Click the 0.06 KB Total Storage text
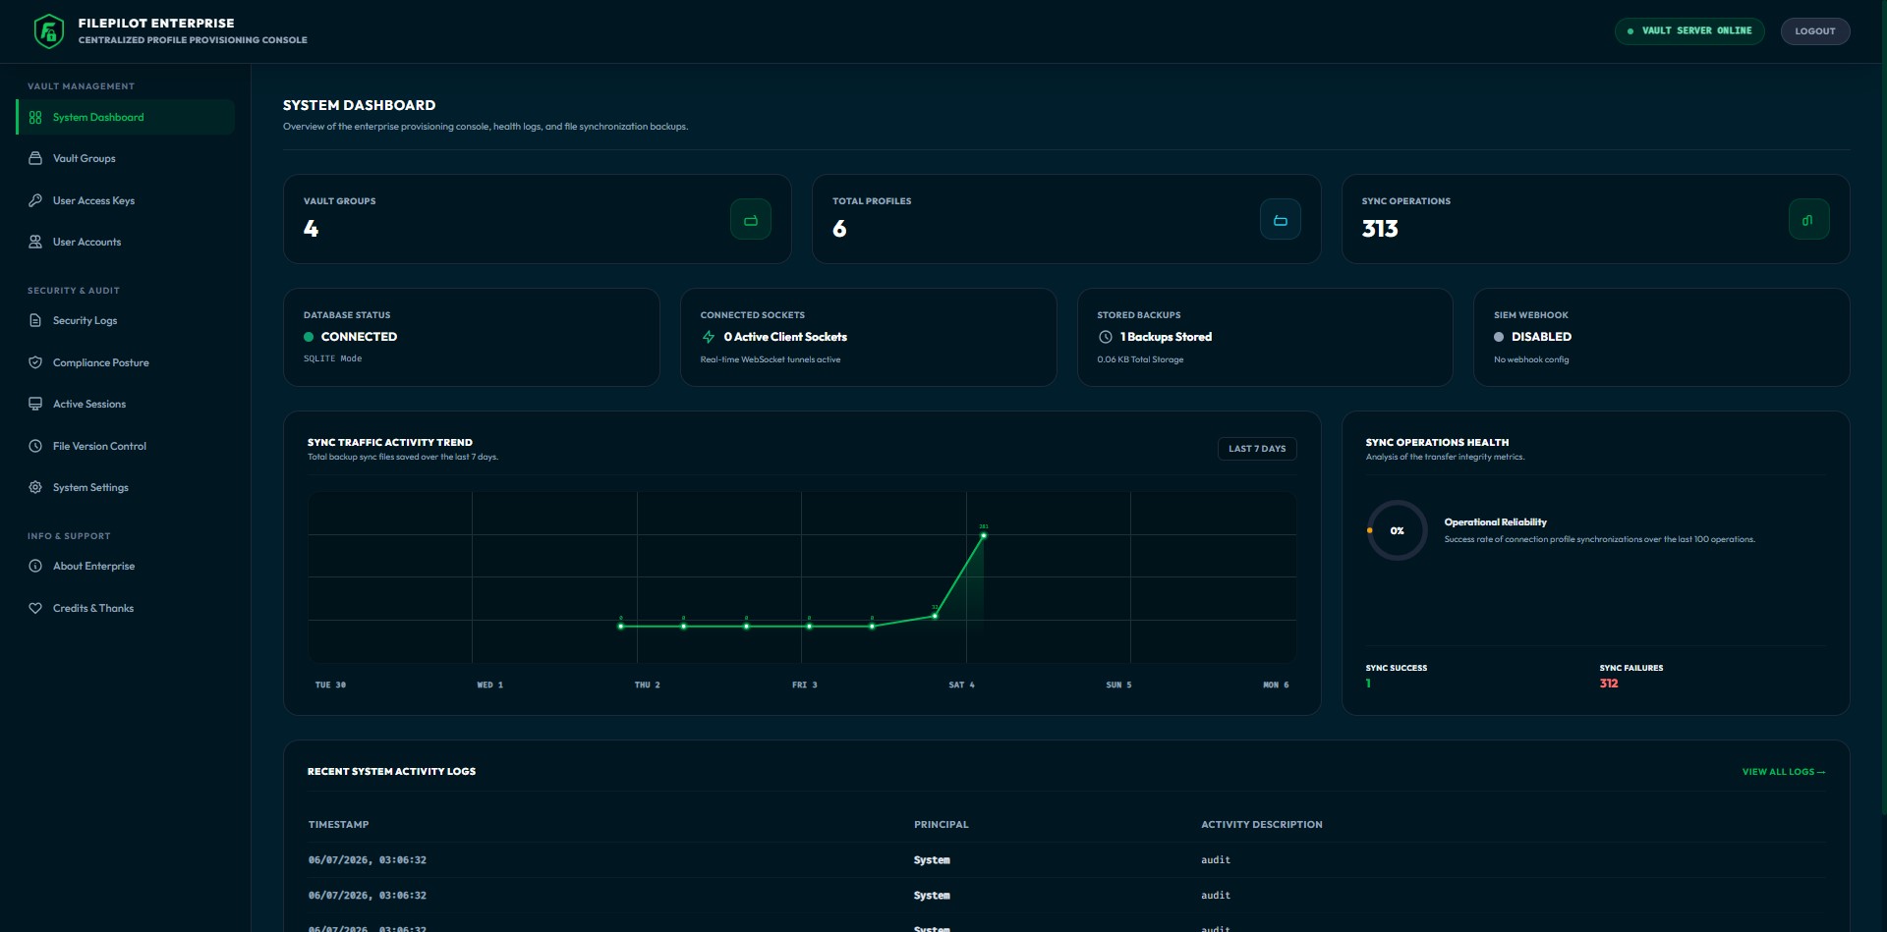 (x=1140, y=359)
